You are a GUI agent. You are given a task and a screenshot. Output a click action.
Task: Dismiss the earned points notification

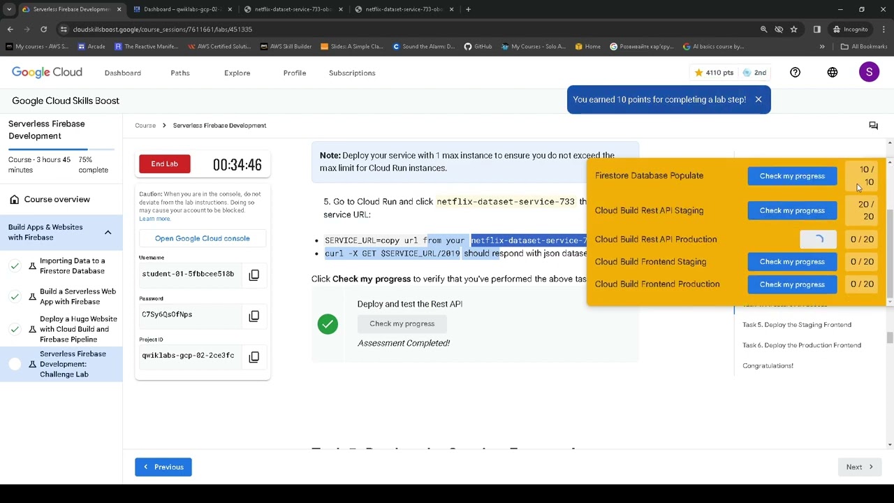point(759,99)
